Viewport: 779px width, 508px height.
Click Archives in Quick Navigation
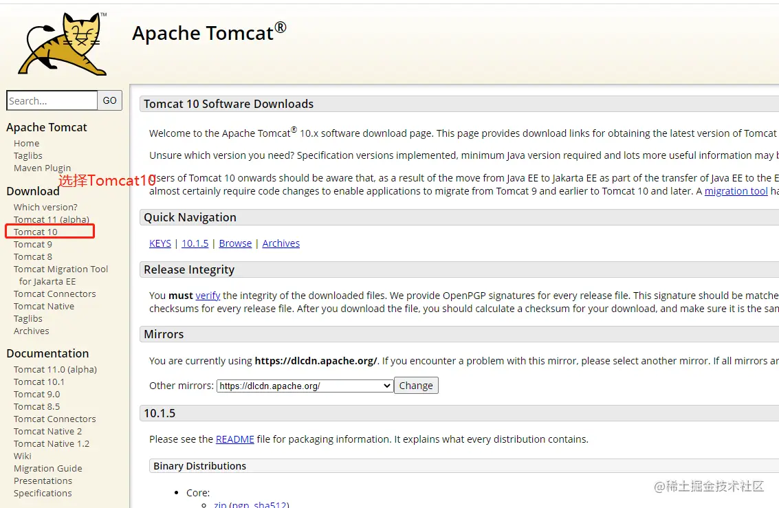click(281, 243)
